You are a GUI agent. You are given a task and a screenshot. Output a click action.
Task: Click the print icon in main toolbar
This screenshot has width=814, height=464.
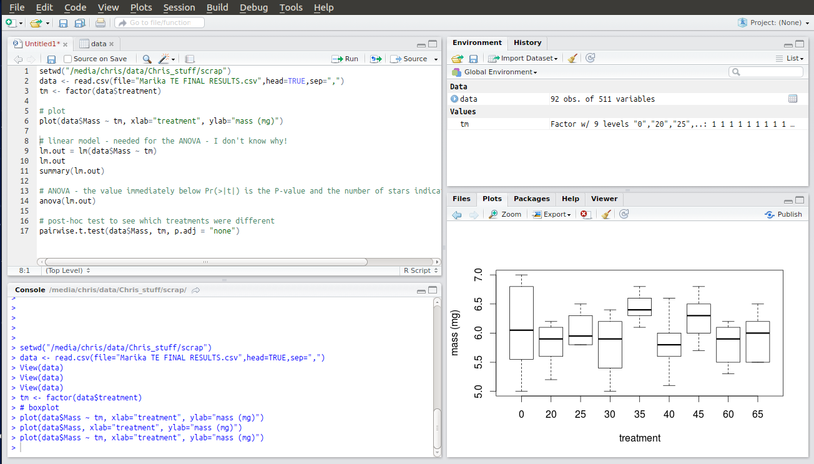[100, 23]
